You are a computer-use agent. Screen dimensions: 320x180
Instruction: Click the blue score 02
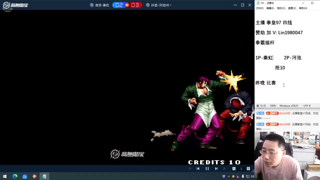(x=119, y=5)
